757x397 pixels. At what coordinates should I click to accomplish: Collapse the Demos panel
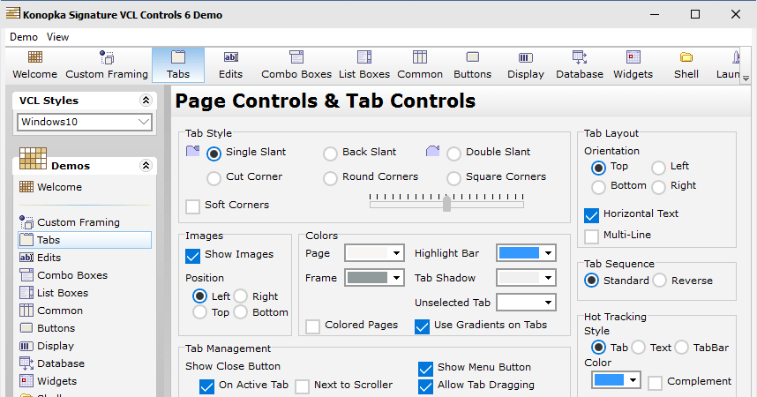pyautogui.click(x=146, y=166)
